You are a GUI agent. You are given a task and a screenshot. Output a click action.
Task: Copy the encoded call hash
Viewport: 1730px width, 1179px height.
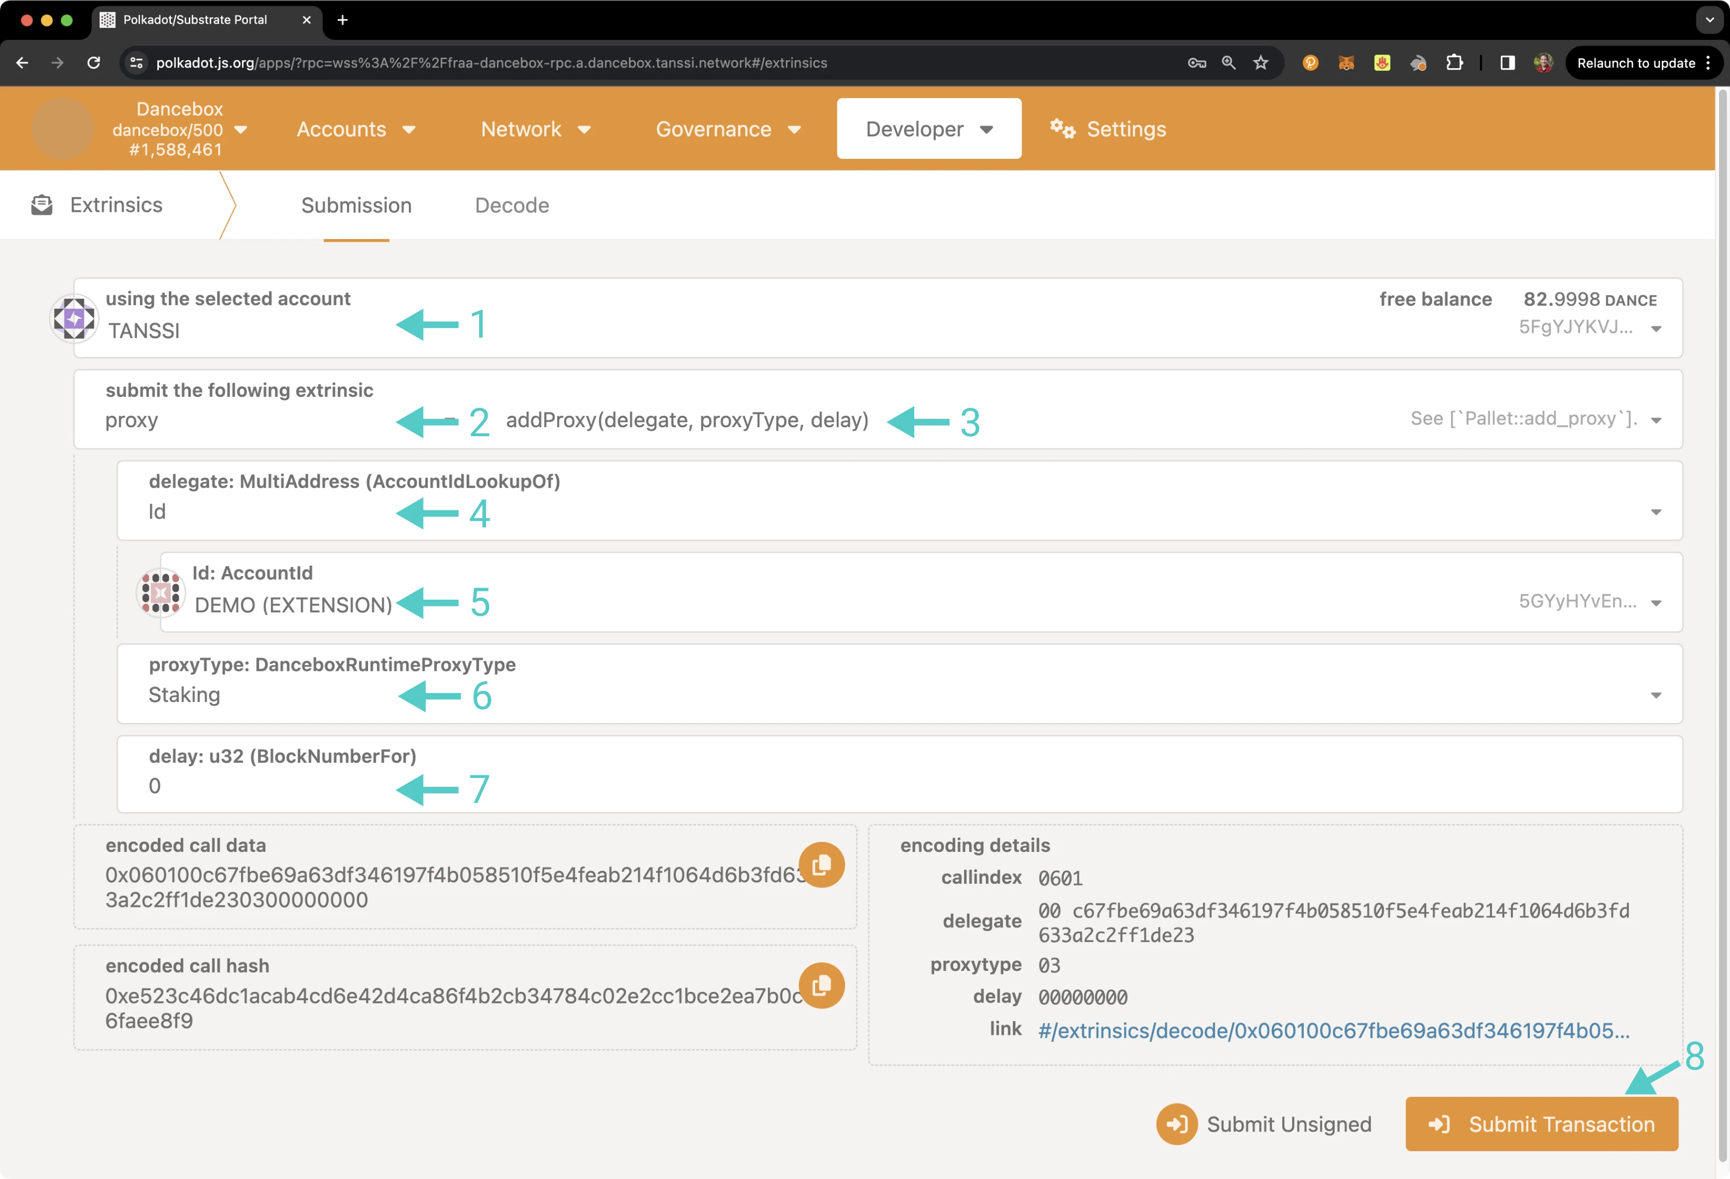coord(821,986)
